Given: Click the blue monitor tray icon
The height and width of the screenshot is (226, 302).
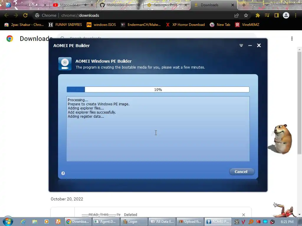Looking at the screenshot, I should coord(265,222).
